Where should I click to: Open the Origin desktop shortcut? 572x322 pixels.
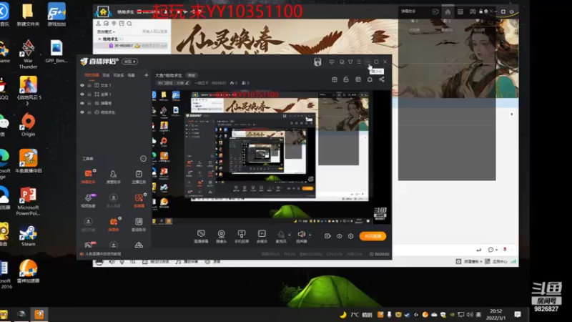(28, 125)
